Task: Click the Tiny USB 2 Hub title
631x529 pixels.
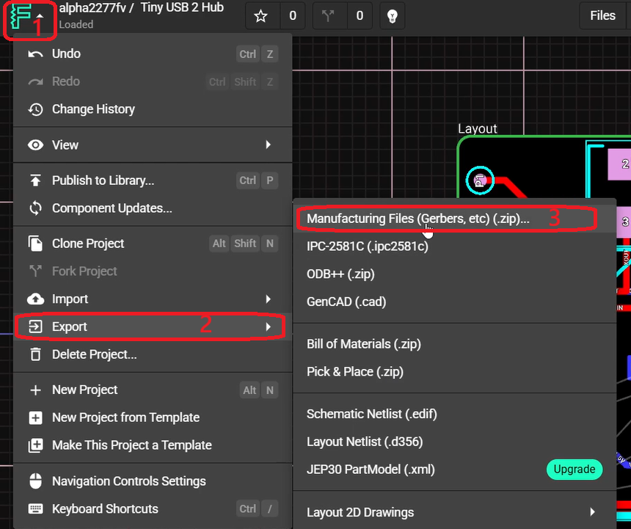Action: (182, 7)
